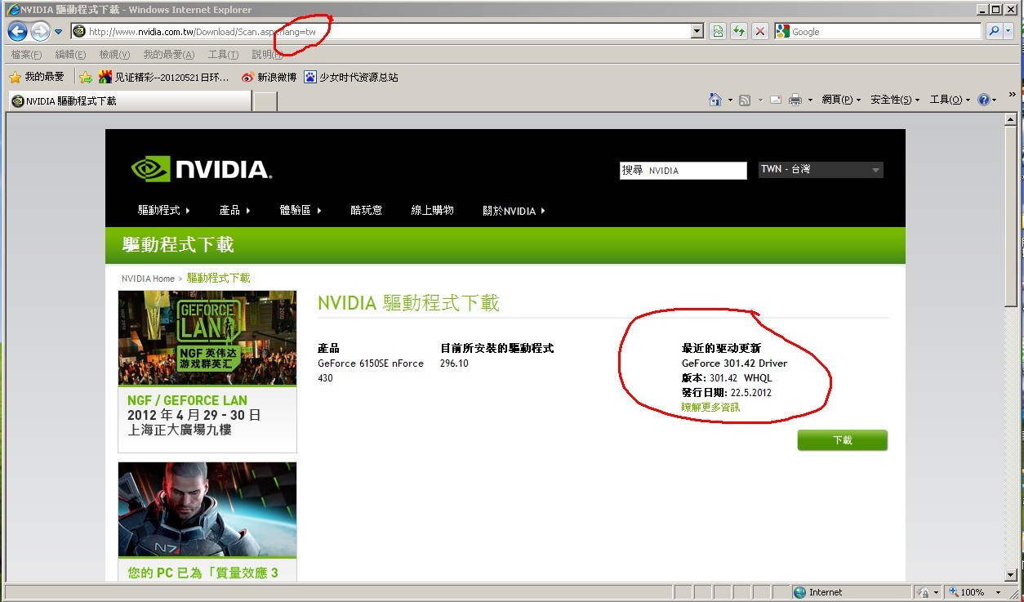The height and width of the screenshot is (602, 1024).
Task: Click the Read Mail envelope icon
Action: 775,100
